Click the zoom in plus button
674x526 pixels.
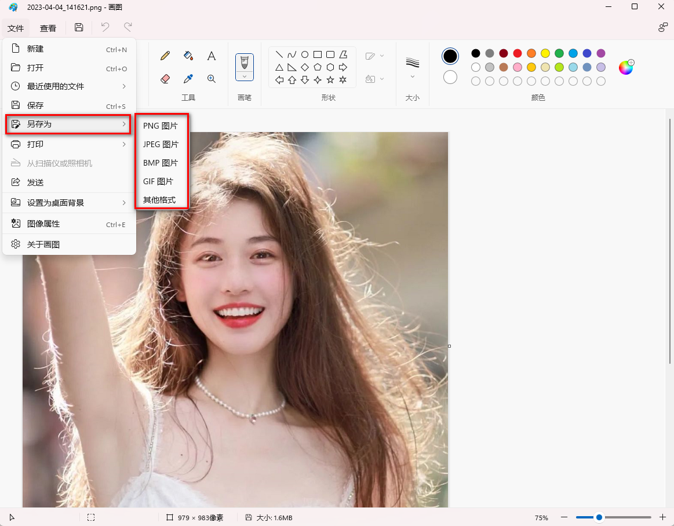click(x=663, y=517)
